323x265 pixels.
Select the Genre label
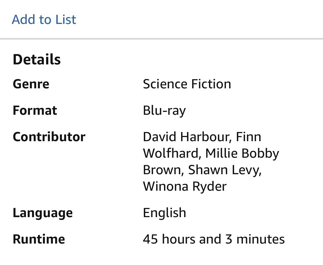click(31, 84)
